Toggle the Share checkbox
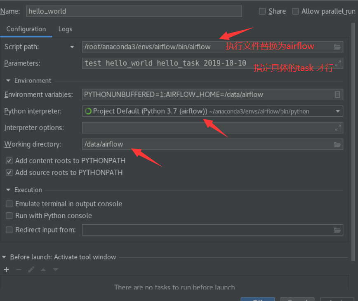 coord(262,11)
